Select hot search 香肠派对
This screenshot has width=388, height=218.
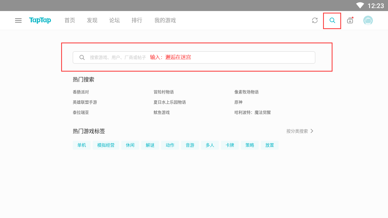(x=81, y=92)
